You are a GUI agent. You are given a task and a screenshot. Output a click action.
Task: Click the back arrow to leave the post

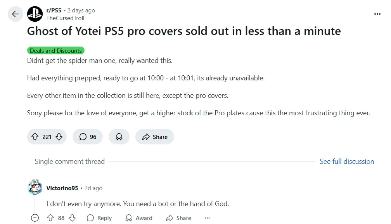(x=15, y=14)
